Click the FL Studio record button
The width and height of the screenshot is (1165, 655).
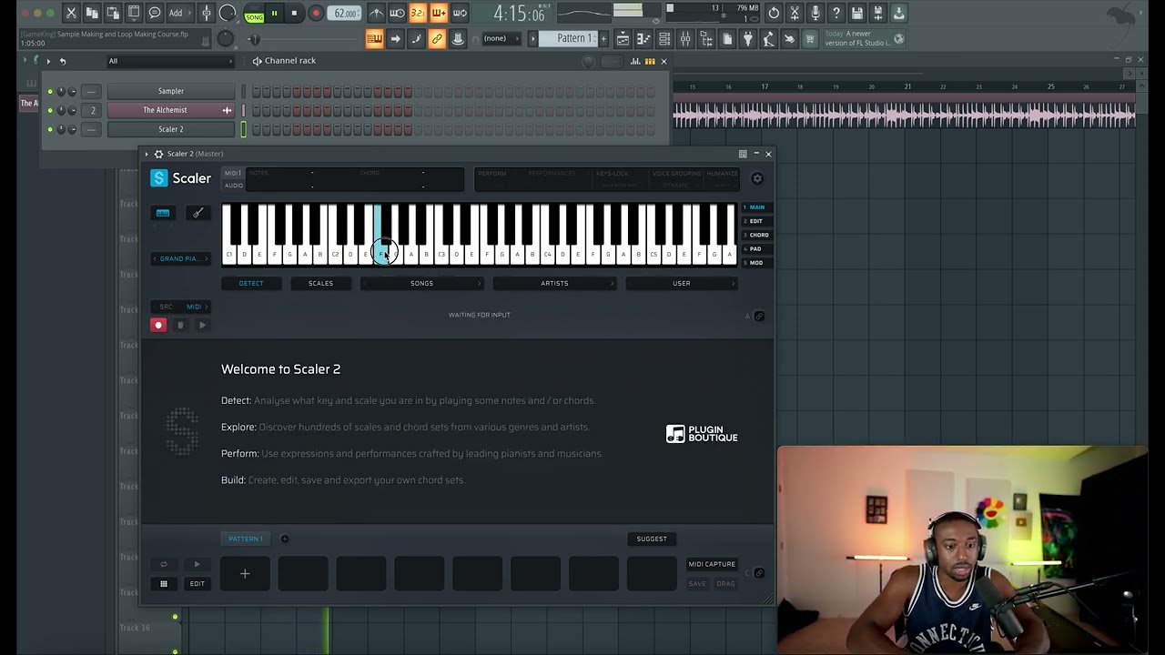pos(316,14)
